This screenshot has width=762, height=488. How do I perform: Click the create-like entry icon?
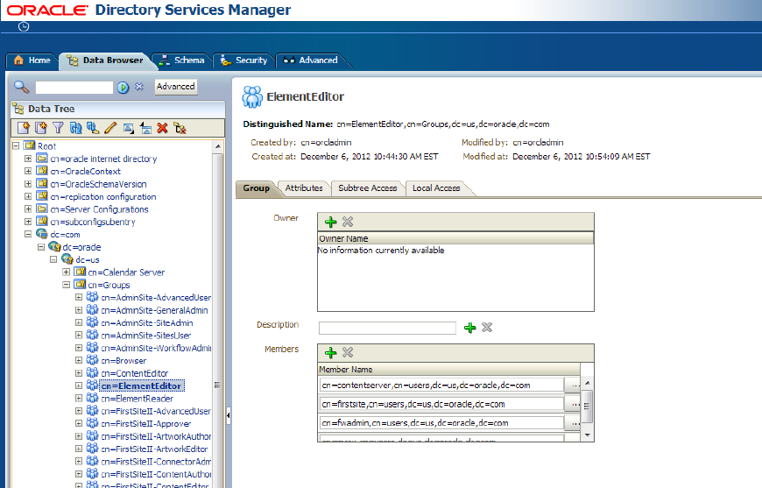(41, 128)
